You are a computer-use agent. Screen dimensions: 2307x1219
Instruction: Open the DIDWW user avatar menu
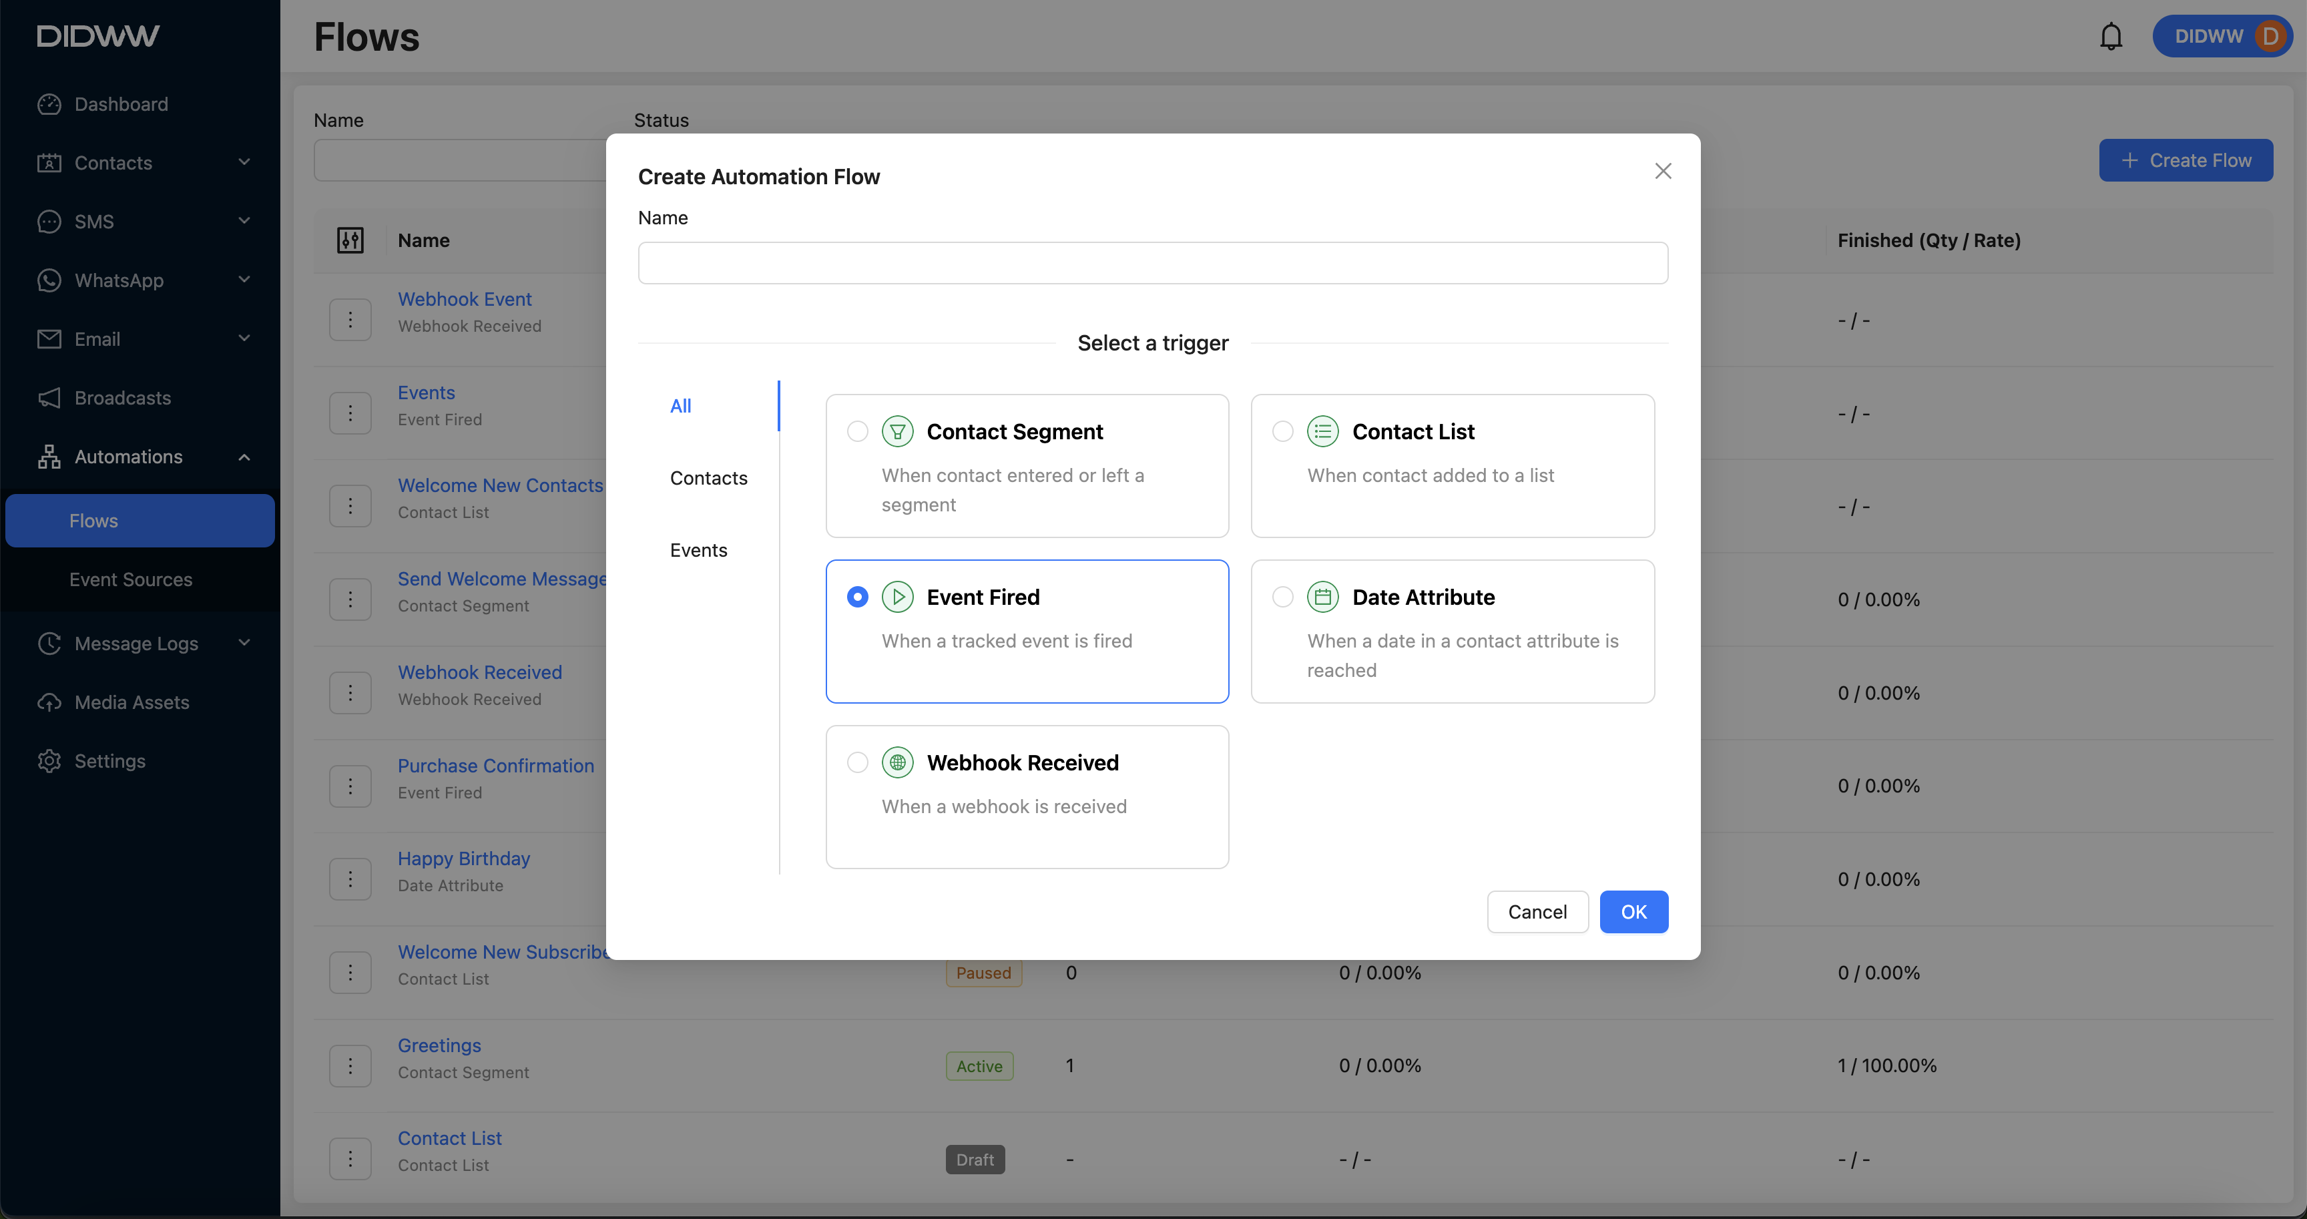pyautogui.click(x=2270, y=36)
